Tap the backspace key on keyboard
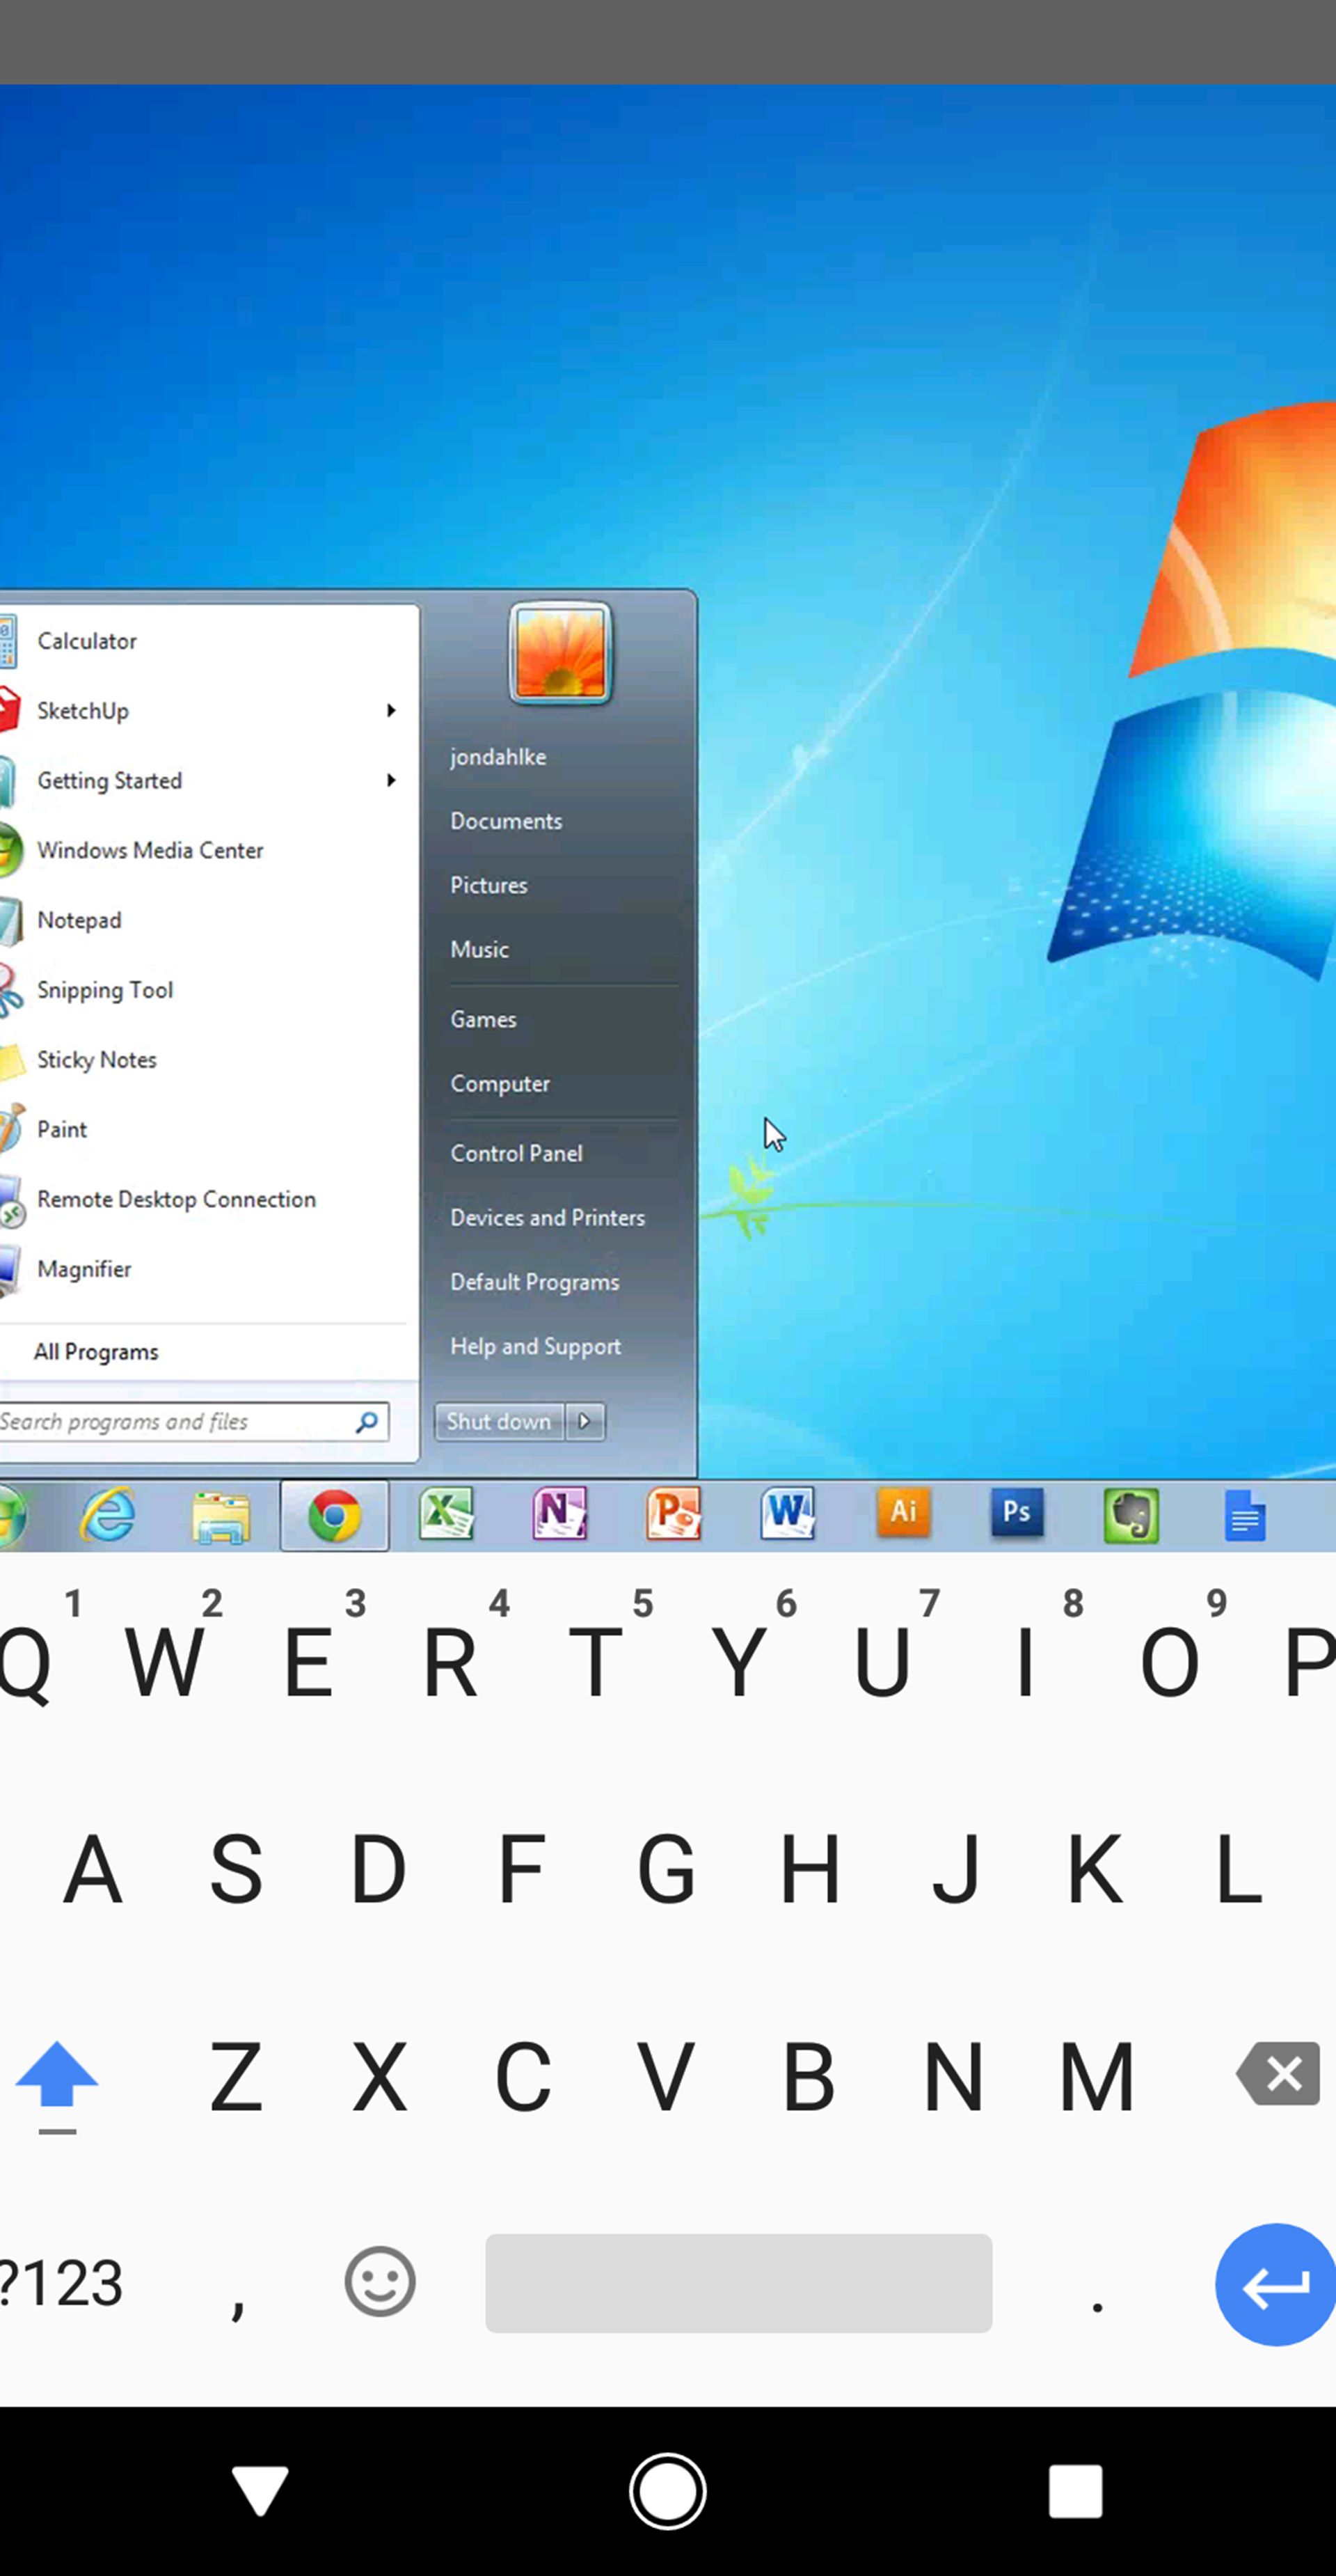The width and height of the screenshot is (1336, 2576). tap(1278, 2074)
